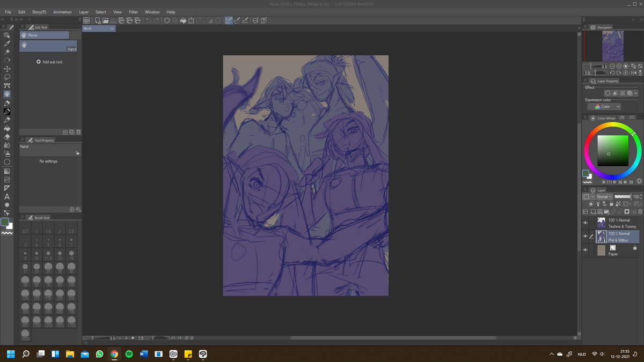Click the Open file folder icon
Screen dimensions: 644x362
click(x=106, y=20)
